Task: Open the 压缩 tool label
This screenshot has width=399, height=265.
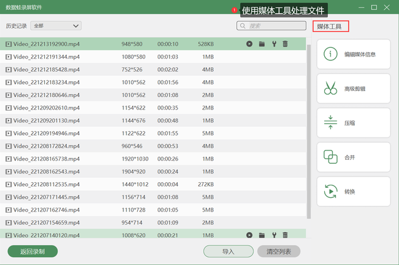Action: point(350,123)
